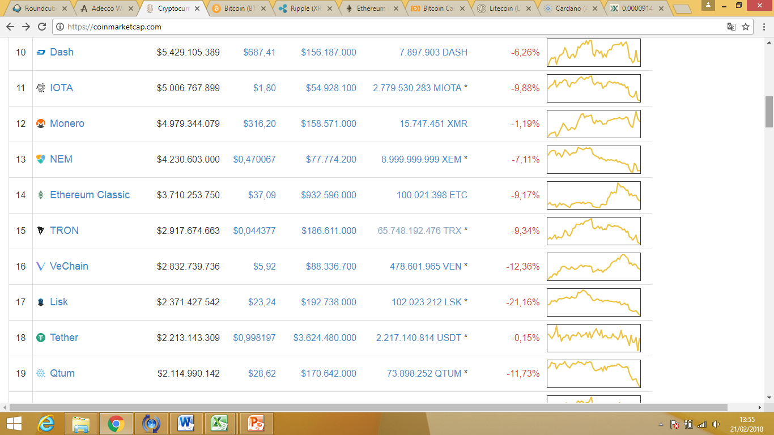Screen dimensions: 774x435
Task: Open the TRON coin link
Action: coord(64,231)
